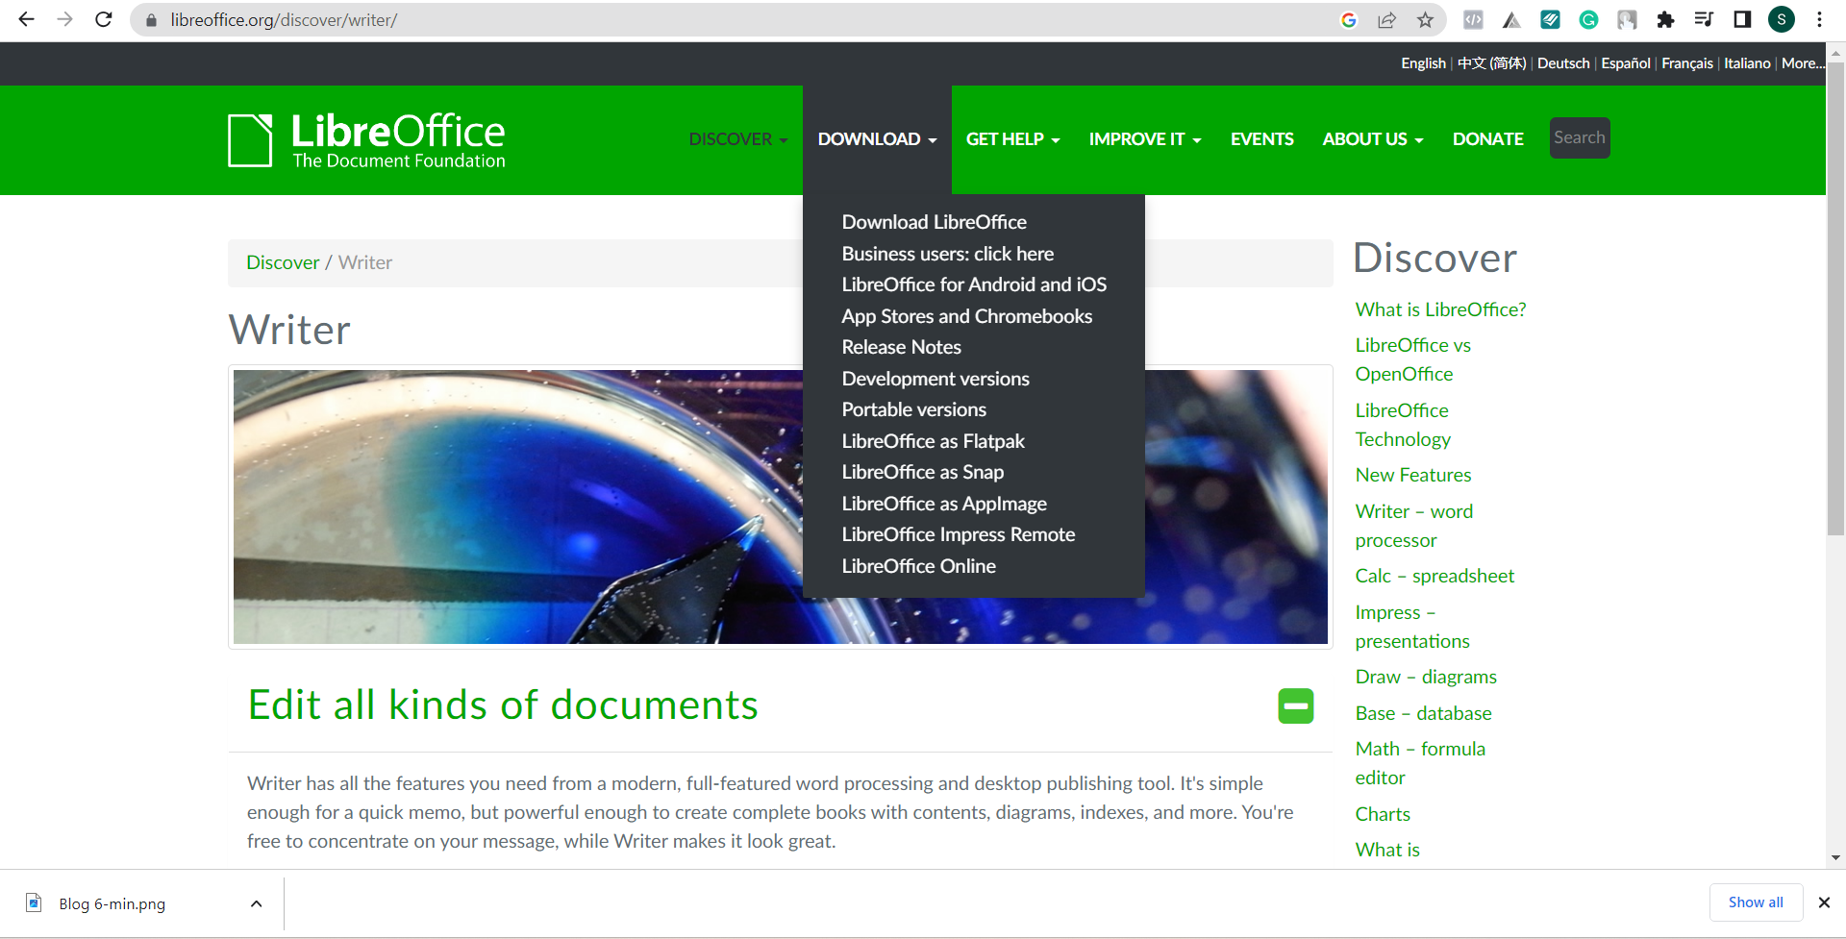Click the Blog 6-min.png file icon
The height and width of the screenshot is (939, 1846).
(x=34, y=902)
